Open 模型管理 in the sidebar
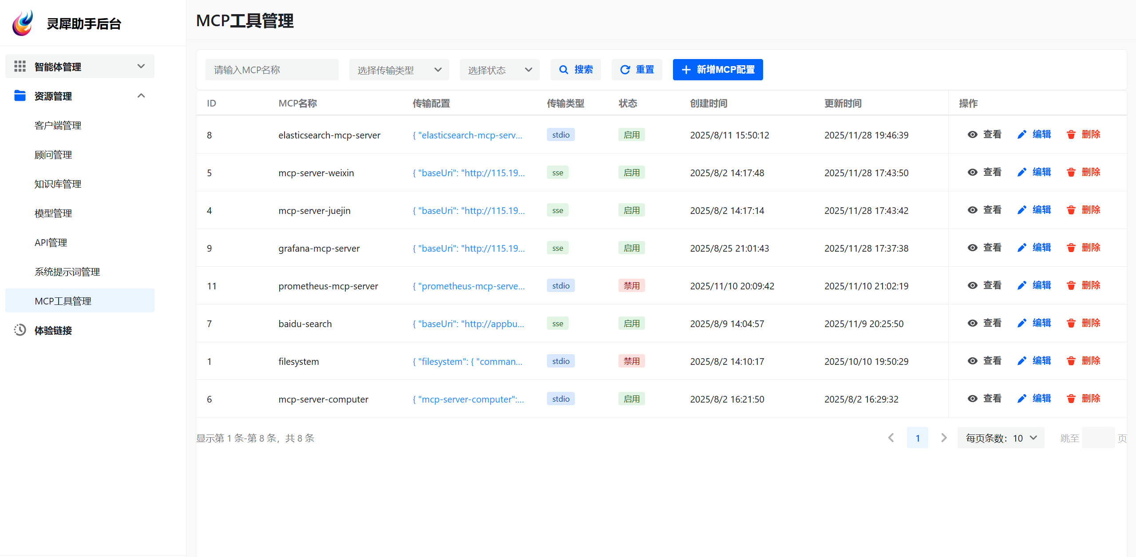Viewport: 1136px width, 557px height. [x=53, y=213]
